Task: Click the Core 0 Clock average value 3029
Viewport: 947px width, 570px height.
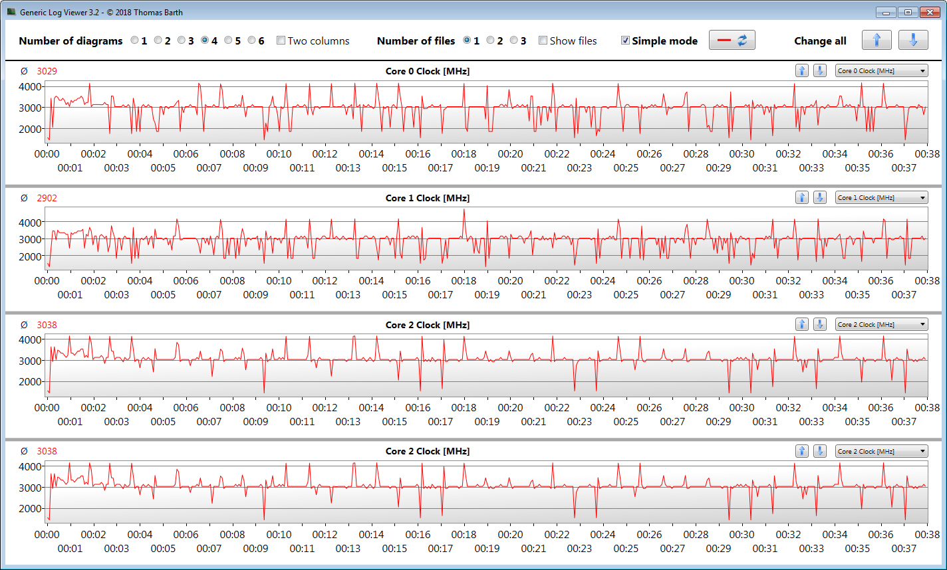Action: (x=47, y=71)
